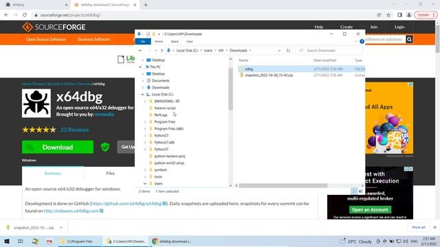Click Search Downloads field in Explorer
This screenshot has height=247, width=440.
[x=329, y=50]
